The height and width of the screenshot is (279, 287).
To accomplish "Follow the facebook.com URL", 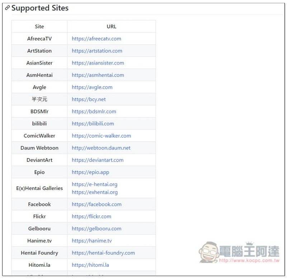I will pos(97,204).
